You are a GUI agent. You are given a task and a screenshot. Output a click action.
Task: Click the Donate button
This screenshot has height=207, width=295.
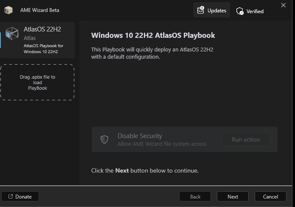tap(20, 196)
